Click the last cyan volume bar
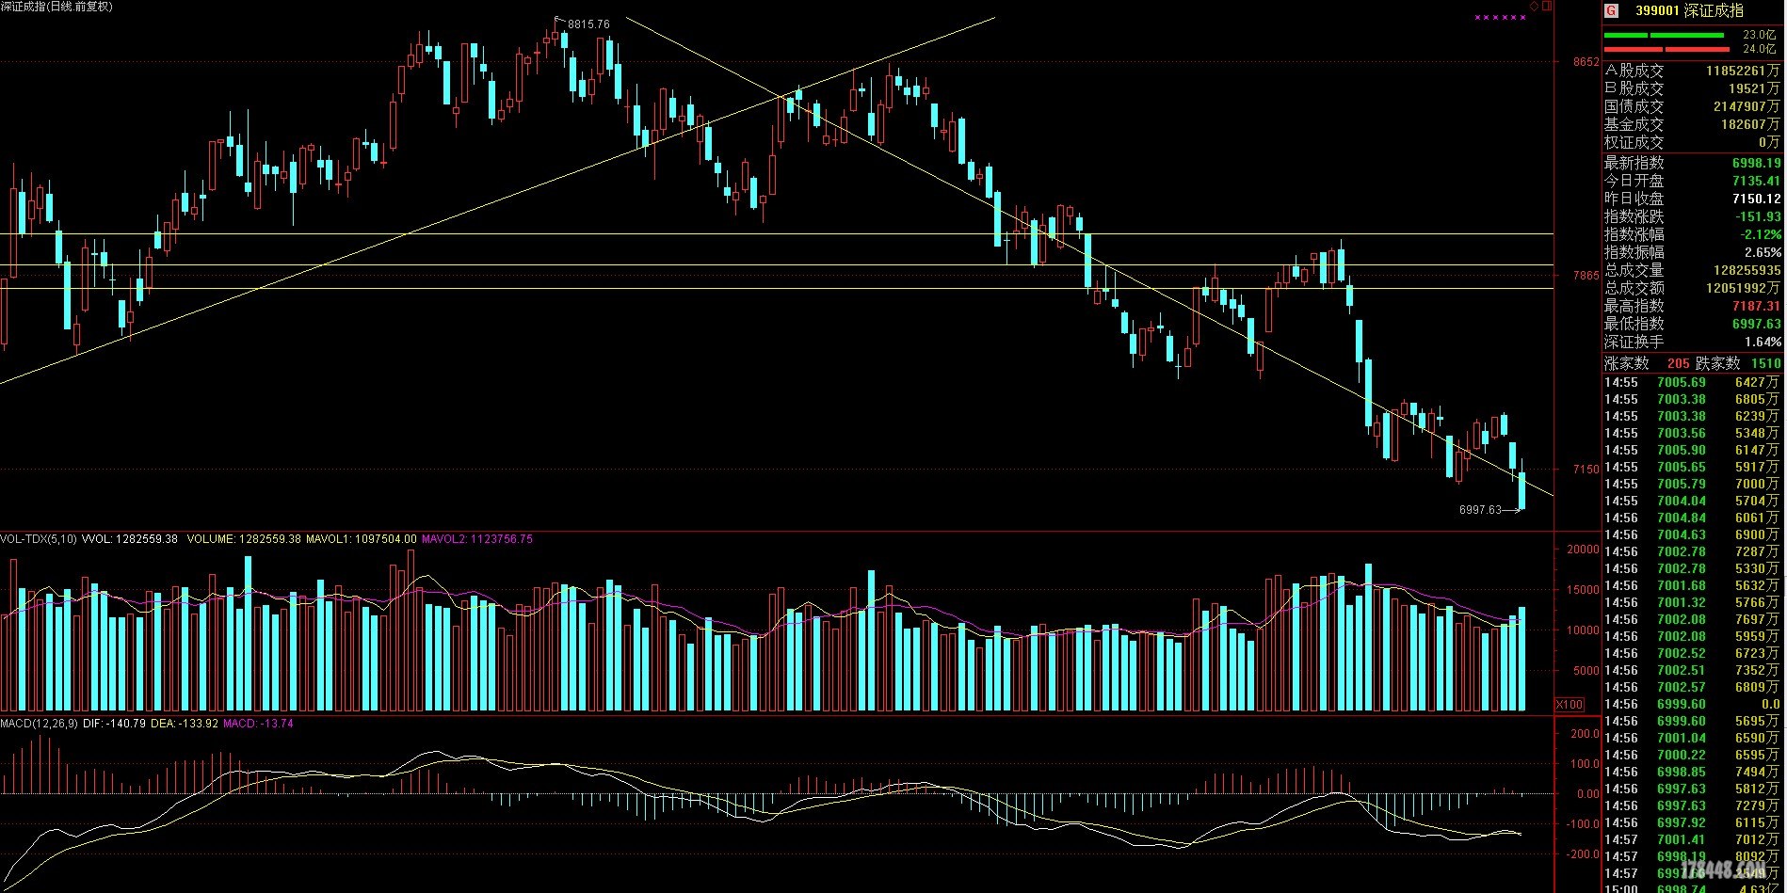 pyautogui.click(x=1521, y=659)
